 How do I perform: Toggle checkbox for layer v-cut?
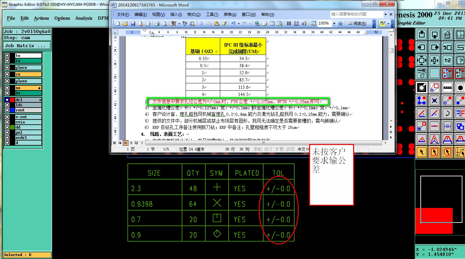click(7, 117)
